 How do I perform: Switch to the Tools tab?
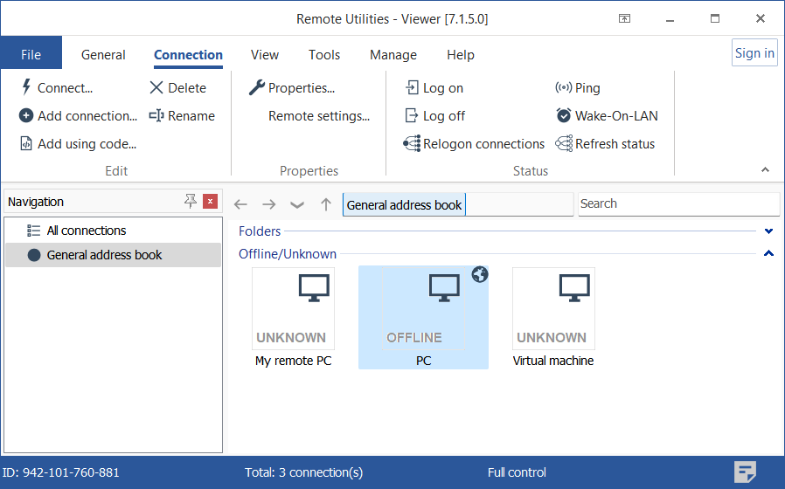pos(324,54)
